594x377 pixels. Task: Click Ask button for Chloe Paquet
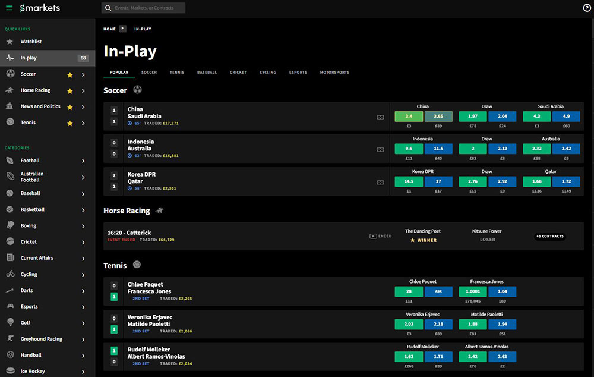pyautogui.click(x=438, y=291)
